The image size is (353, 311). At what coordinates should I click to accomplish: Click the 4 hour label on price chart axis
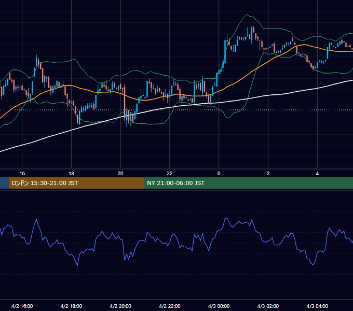[x=317, y=174]
